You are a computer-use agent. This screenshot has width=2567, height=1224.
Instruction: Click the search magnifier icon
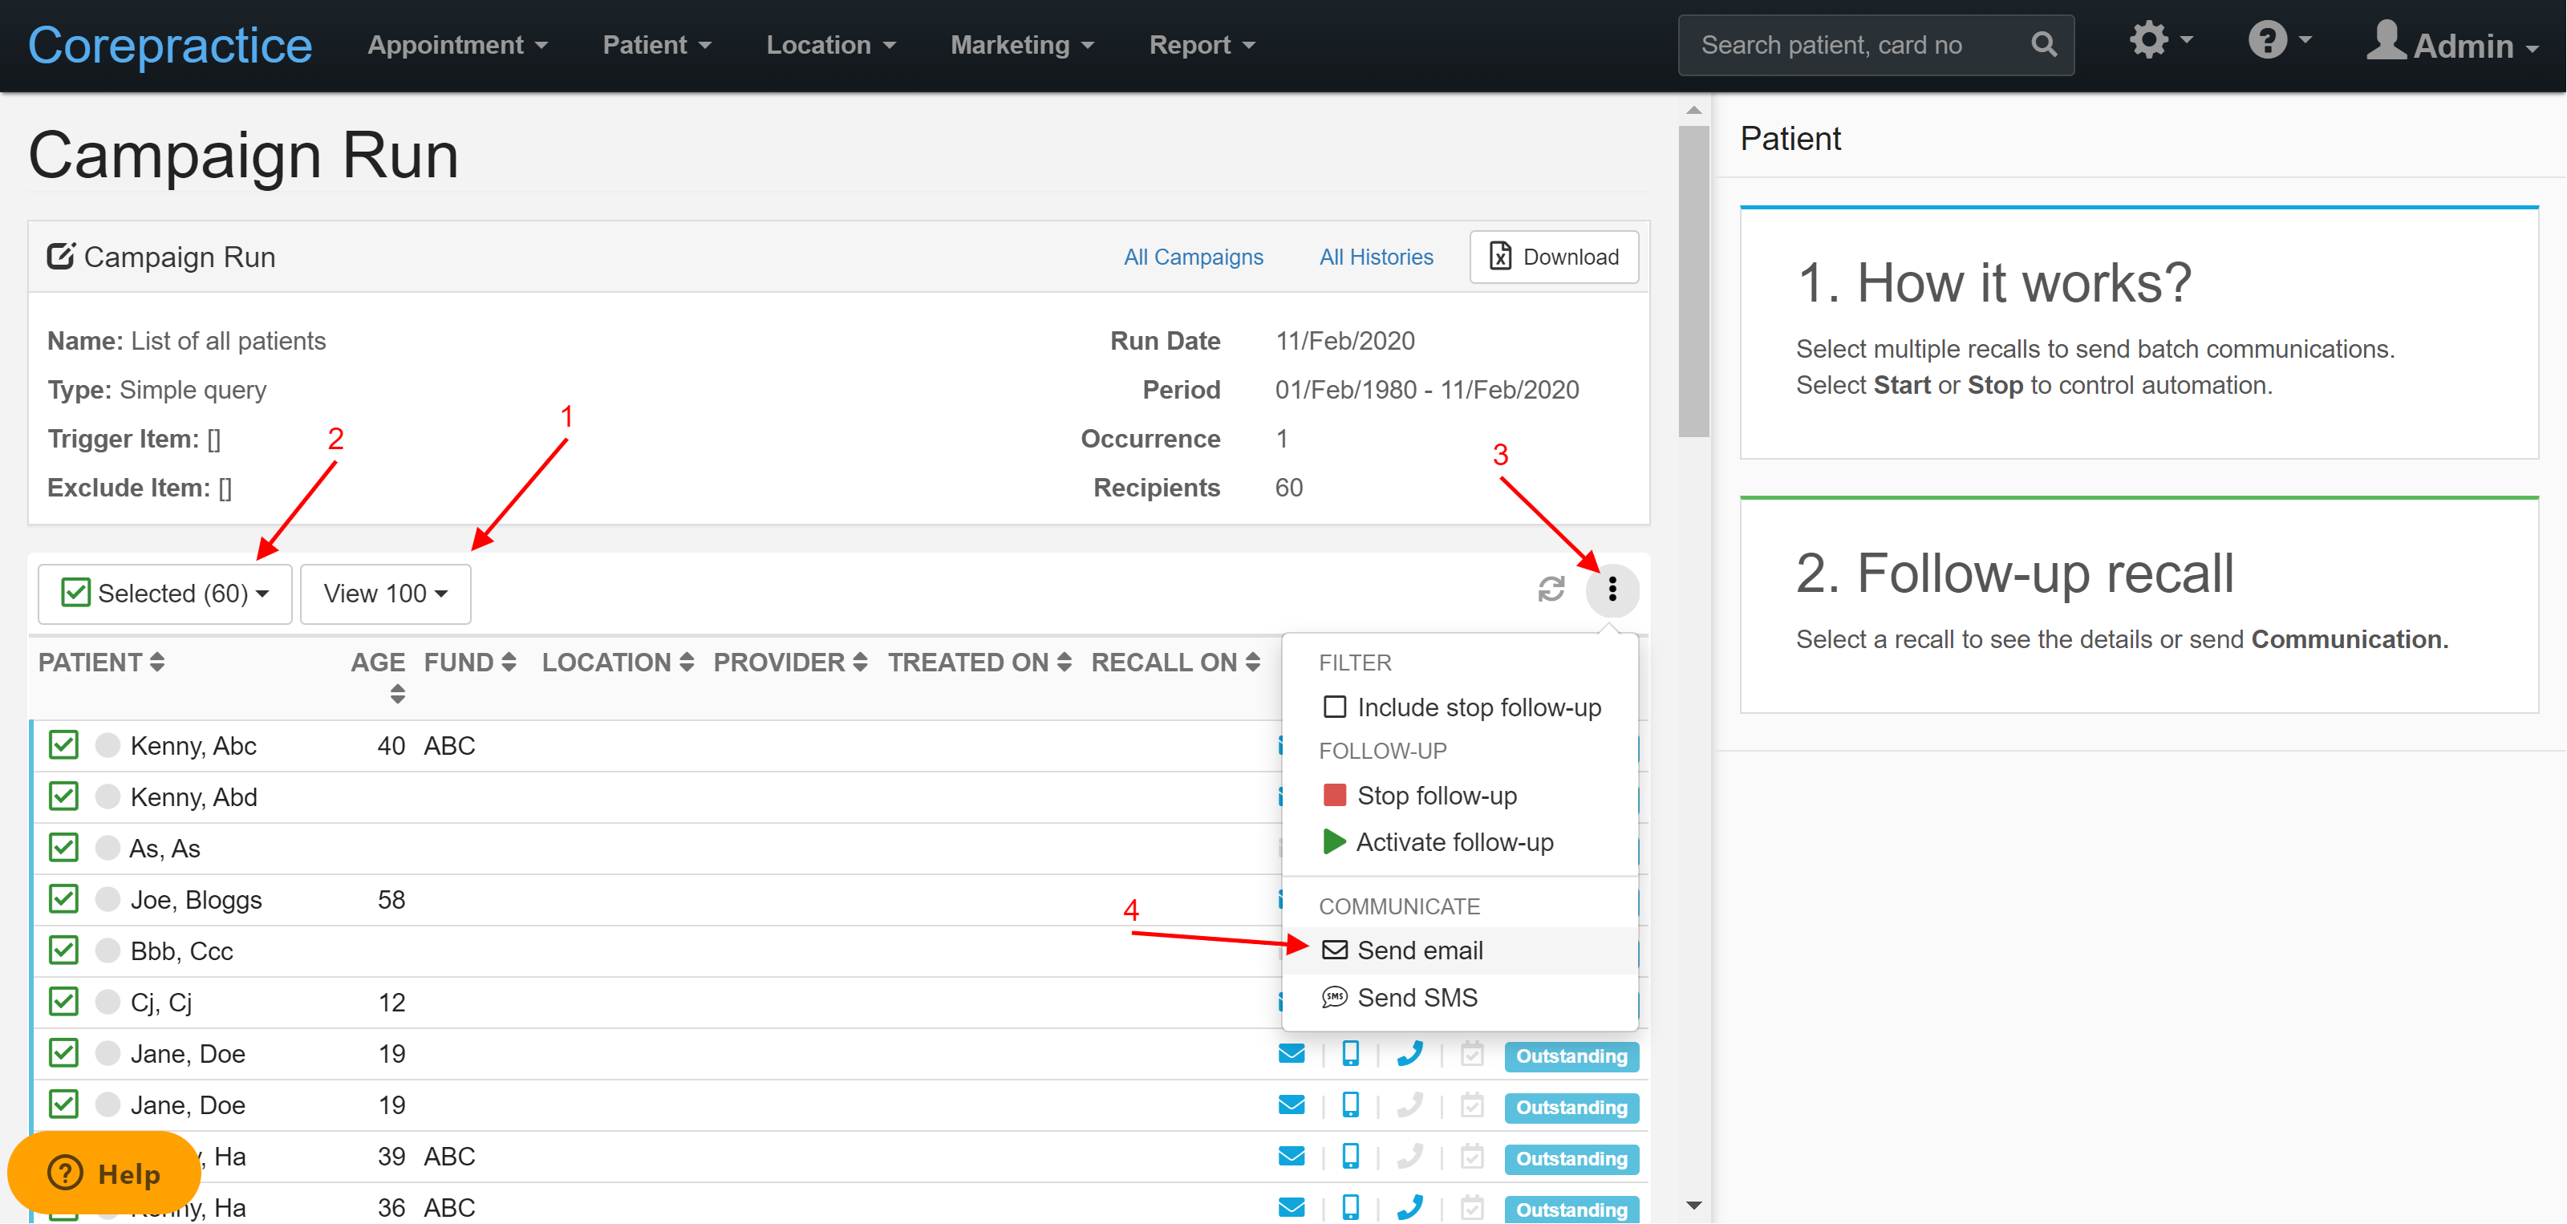click(2043, 45)
